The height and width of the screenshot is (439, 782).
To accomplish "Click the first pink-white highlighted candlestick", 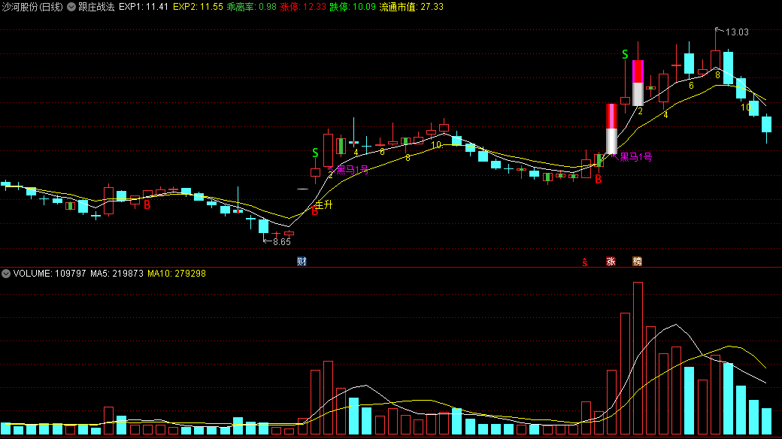I will coord(611,129).
